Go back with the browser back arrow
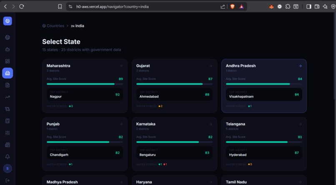This screenshot has height=185, width=336. [x=5, y=7]
